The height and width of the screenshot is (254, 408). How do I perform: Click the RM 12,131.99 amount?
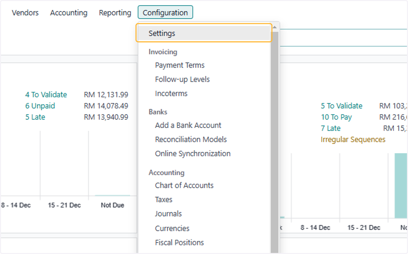pyautogui.click(x=106, y=95)
